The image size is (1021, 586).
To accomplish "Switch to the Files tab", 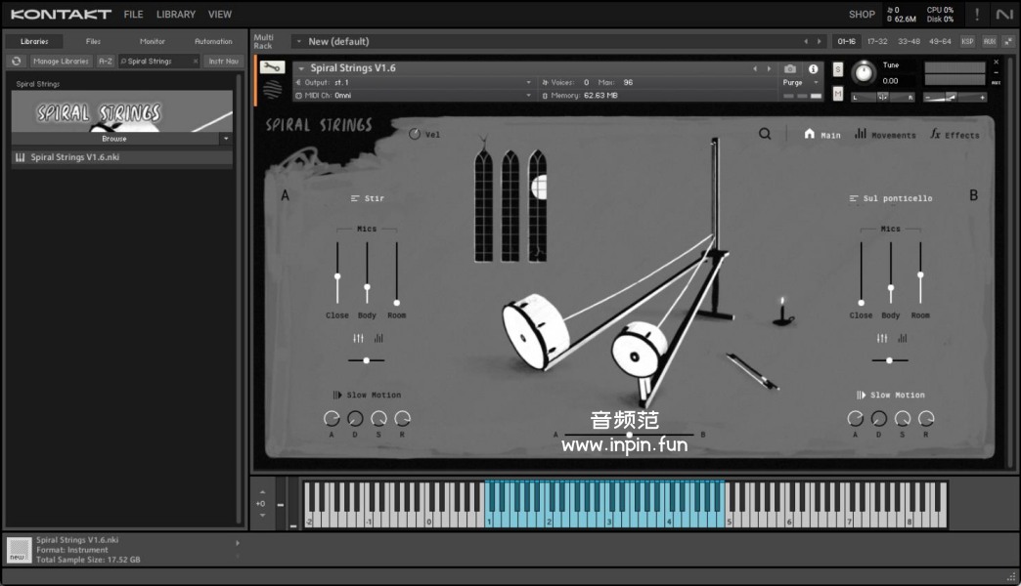I will [x=93, y=41].
